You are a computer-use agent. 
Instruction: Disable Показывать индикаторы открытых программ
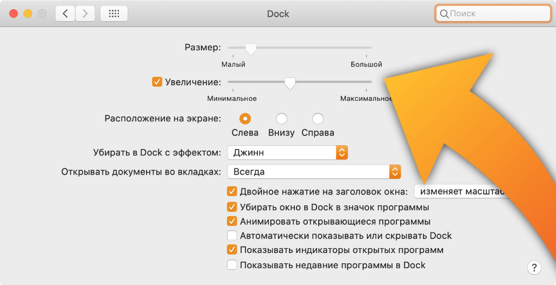(x=232, y=250)
